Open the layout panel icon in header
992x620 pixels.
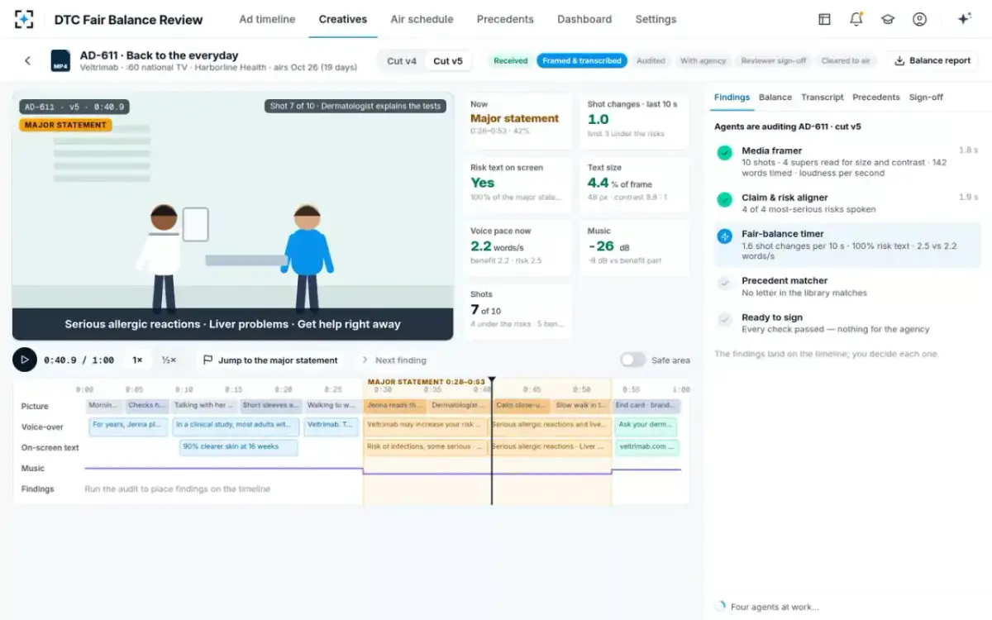[x=824, y=19]
